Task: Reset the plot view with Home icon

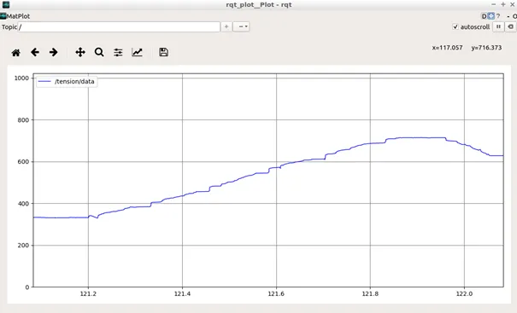Action: 16,52
